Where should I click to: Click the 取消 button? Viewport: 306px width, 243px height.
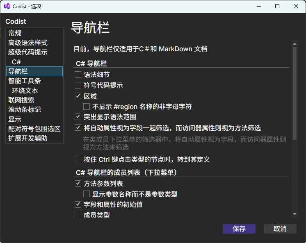coord(280,229)
